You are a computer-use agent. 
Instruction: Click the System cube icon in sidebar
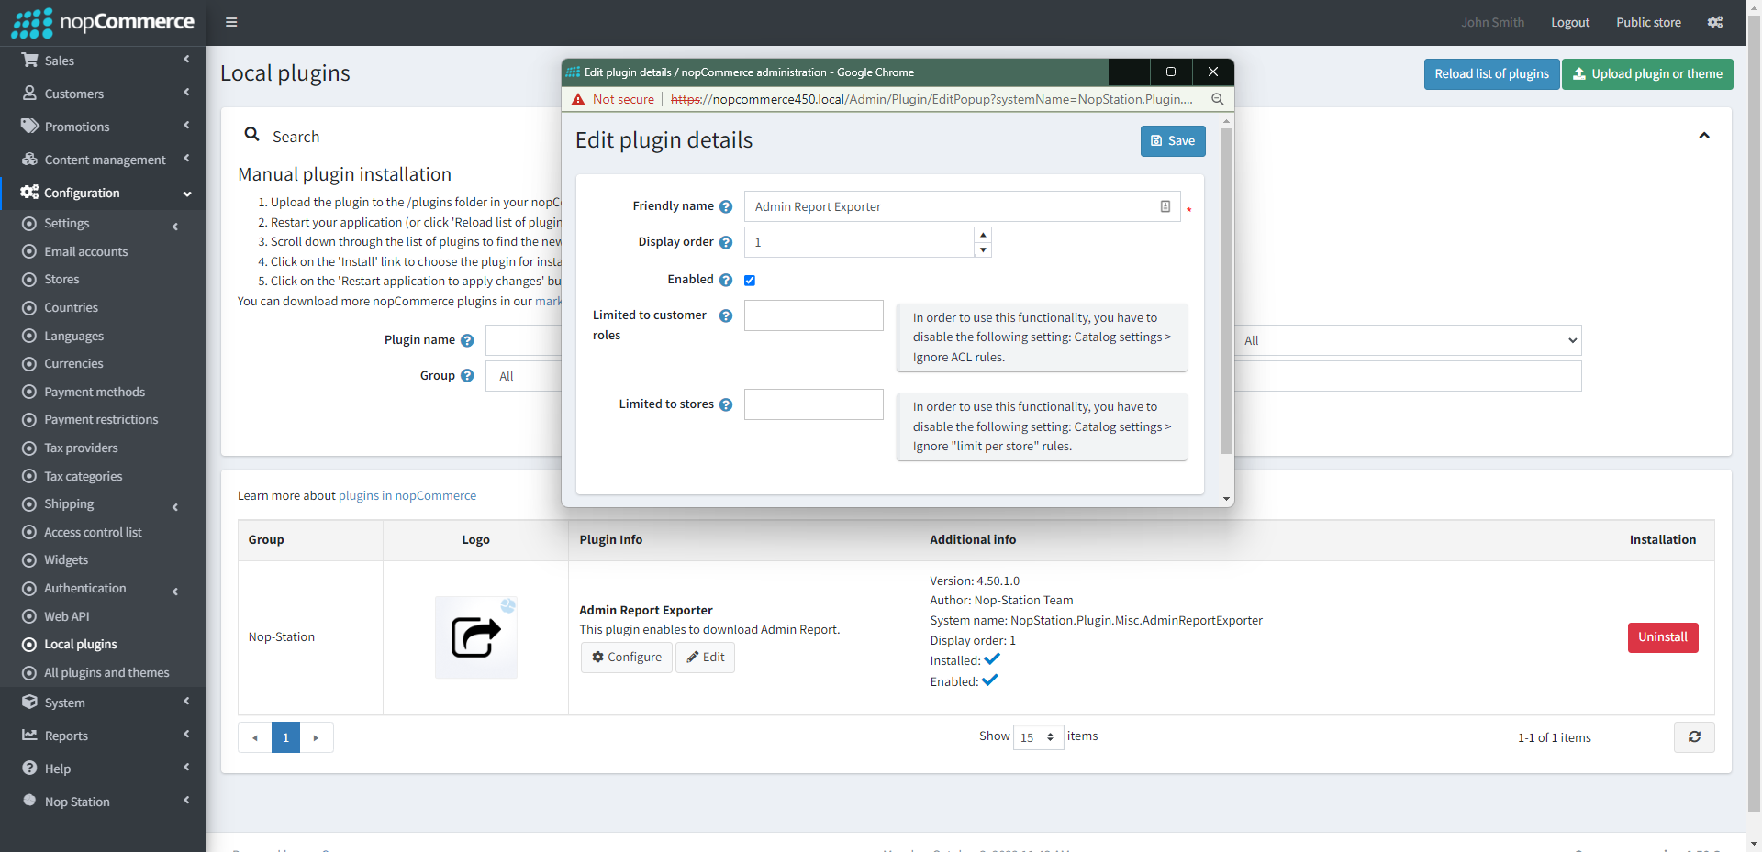(30, 703)
